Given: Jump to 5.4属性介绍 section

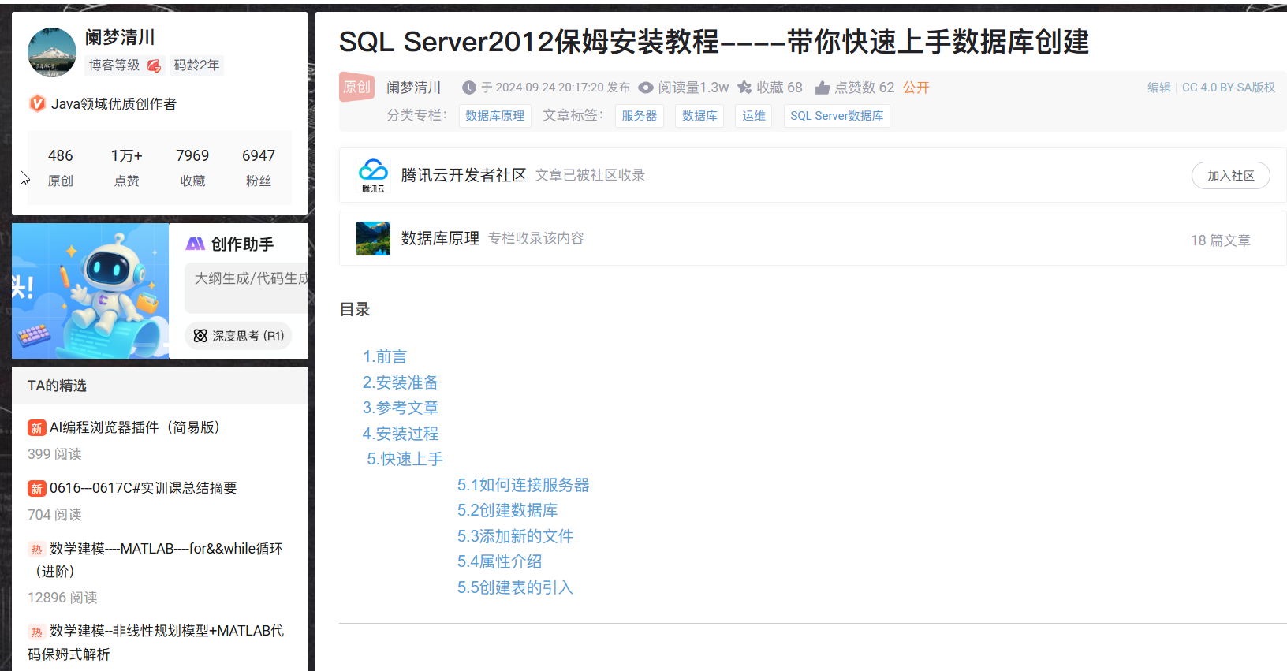Looking at the screenshot, I should coord(500,561).
